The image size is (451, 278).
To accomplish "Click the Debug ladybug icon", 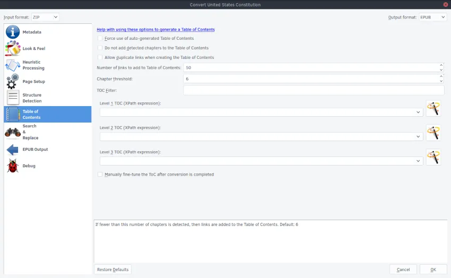I will [12, 166].
